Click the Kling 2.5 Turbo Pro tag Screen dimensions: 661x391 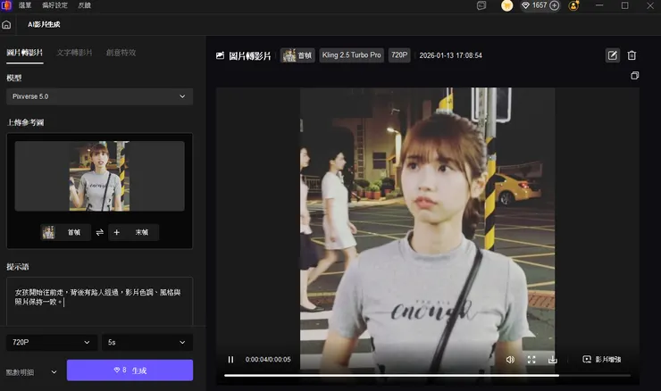pyautogui.click(x=352, y=55)
